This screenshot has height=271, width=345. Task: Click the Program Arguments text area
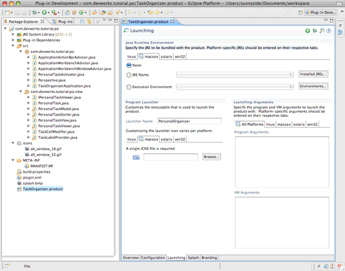click(282, 162)
